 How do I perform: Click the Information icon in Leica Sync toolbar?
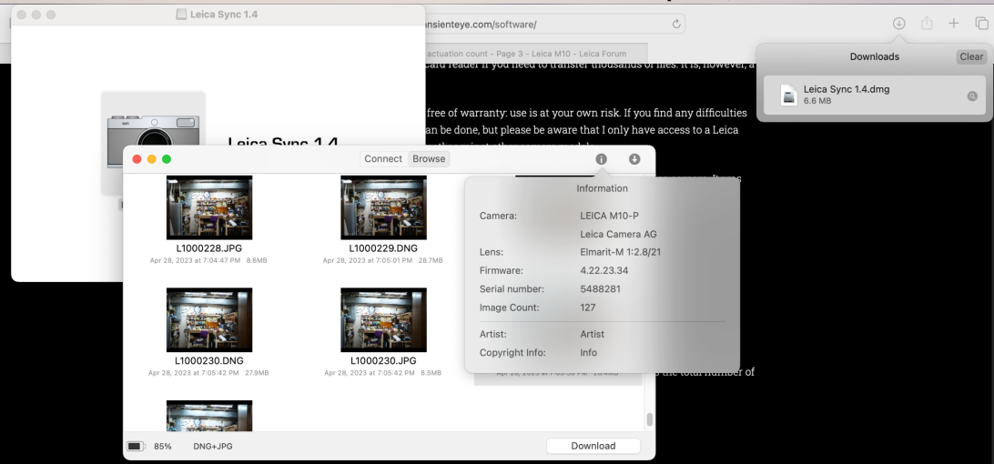(601, 159)
